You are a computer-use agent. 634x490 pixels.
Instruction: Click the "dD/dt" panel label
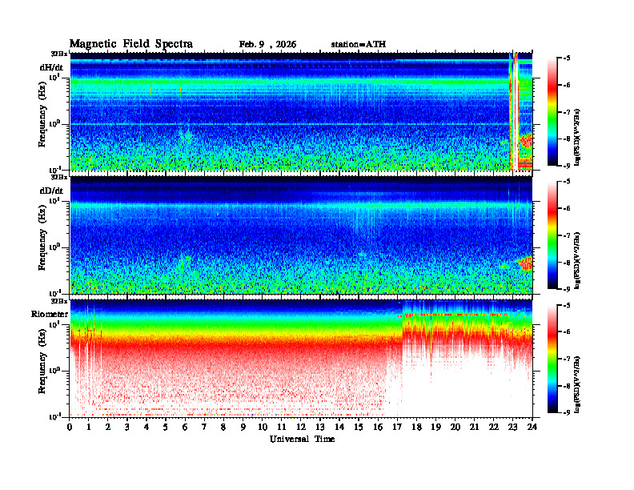point(51,191)
